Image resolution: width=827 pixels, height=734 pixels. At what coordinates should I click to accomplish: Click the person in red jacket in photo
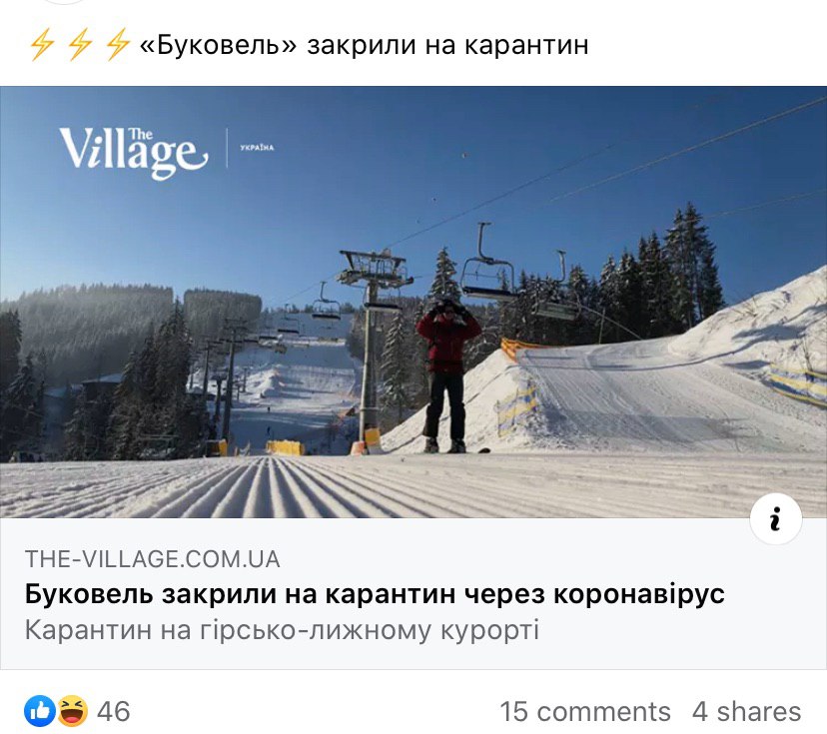[447, 375]
